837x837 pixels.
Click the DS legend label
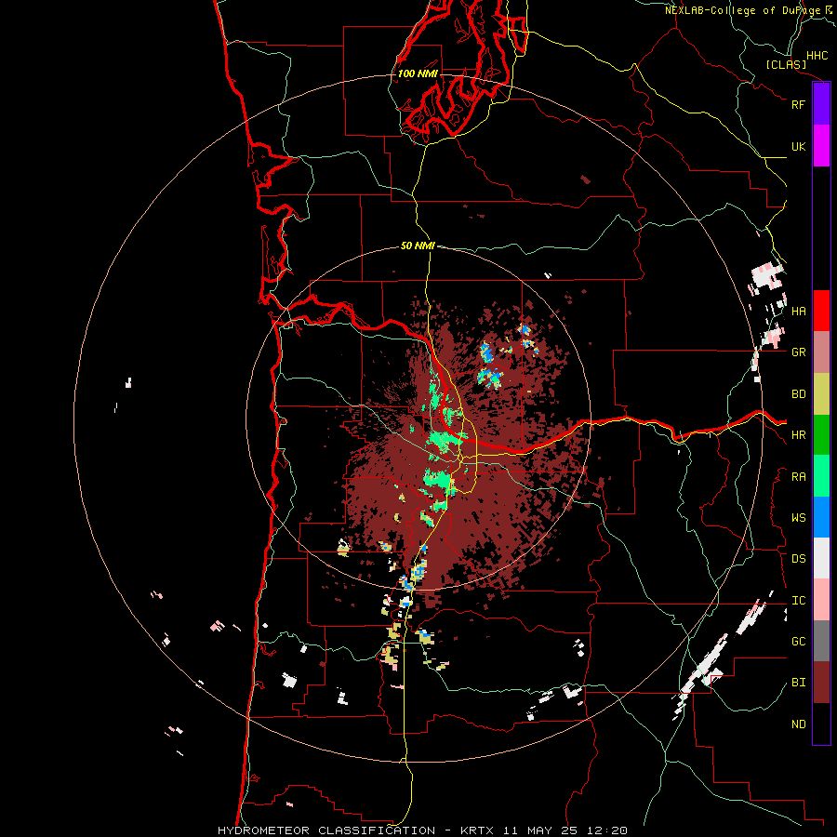click(x=798, y=559)
